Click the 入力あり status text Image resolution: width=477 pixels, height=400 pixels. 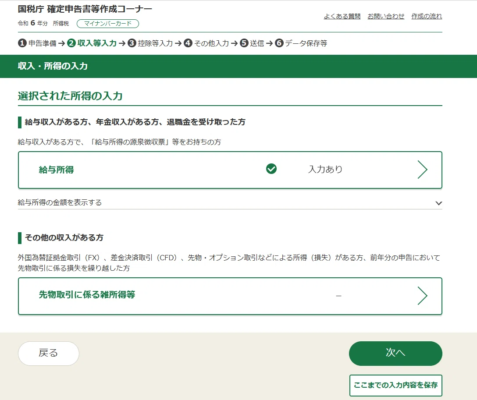coord(325,169)
